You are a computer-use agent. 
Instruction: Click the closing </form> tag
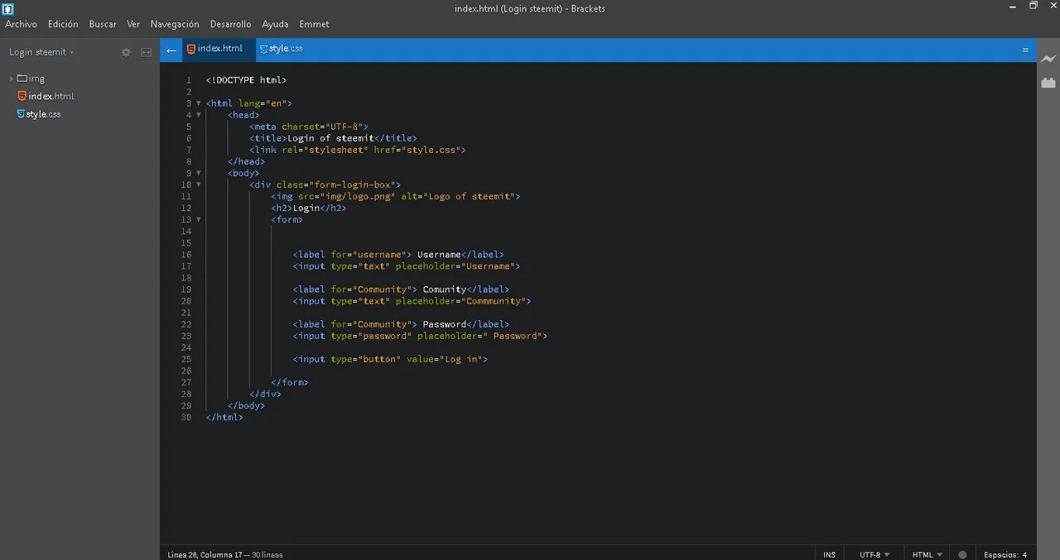point(290,382)
